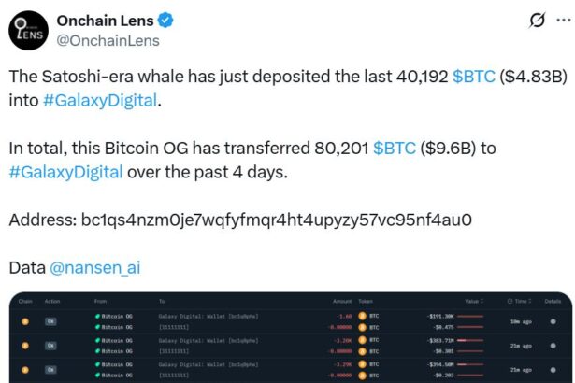Screen dimensions: 575x383
Task: Click the last row's orange chain icon
Action: [25, 369]
